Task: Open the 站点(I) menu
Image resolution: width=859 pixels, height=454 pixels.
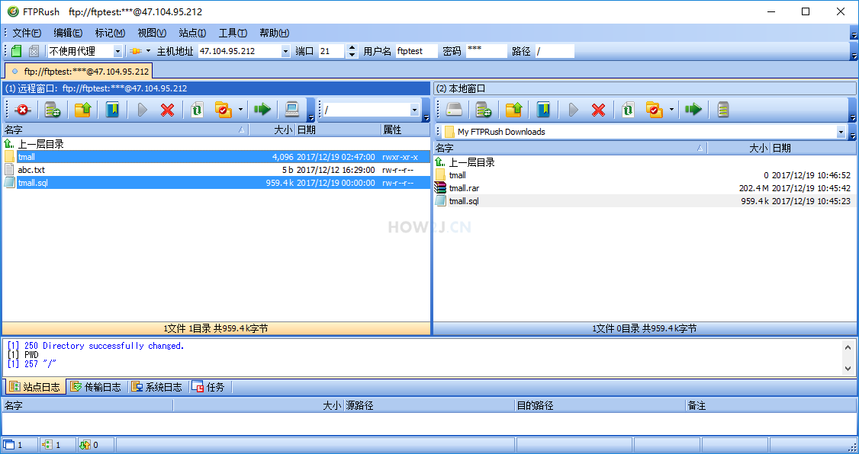Action: [191, 33]
